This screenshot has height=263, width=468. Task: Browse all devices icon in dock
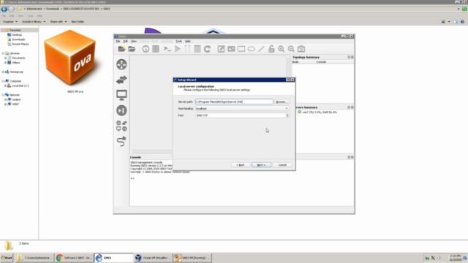tap(121, 126)
